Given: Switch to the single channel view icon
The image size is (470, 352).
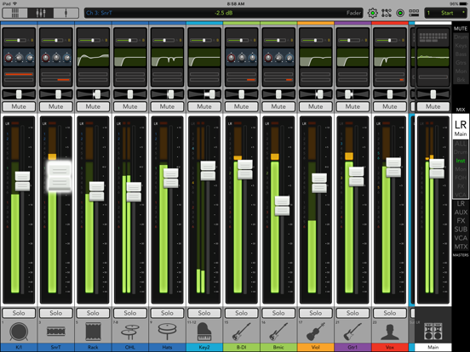Looking at the screenshot, I should pyautogui.click(x=66, y=13).
